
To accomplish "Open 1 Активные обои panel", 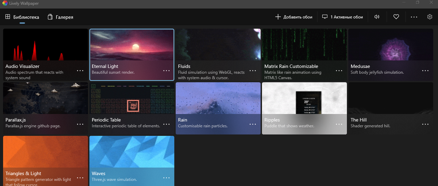I will click(x=342, y=17).
